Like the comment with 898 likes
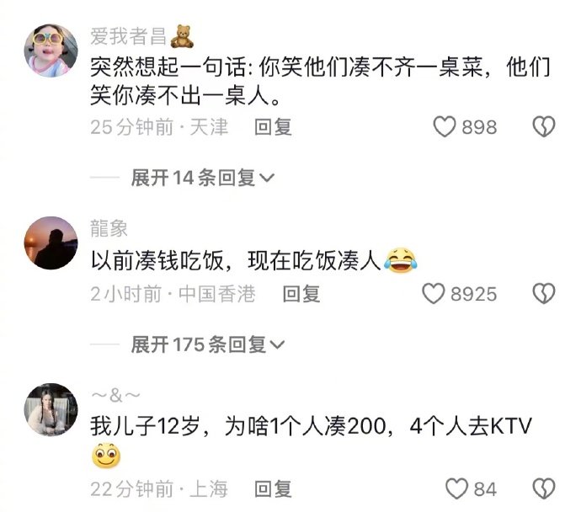 click(x=445, y=126)
